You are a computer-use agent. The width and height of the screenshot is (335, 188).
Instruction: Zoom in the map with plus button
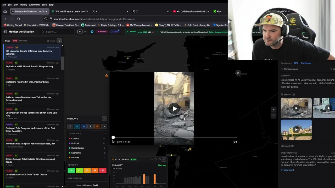pyautogui.click(x=273, y=110)
